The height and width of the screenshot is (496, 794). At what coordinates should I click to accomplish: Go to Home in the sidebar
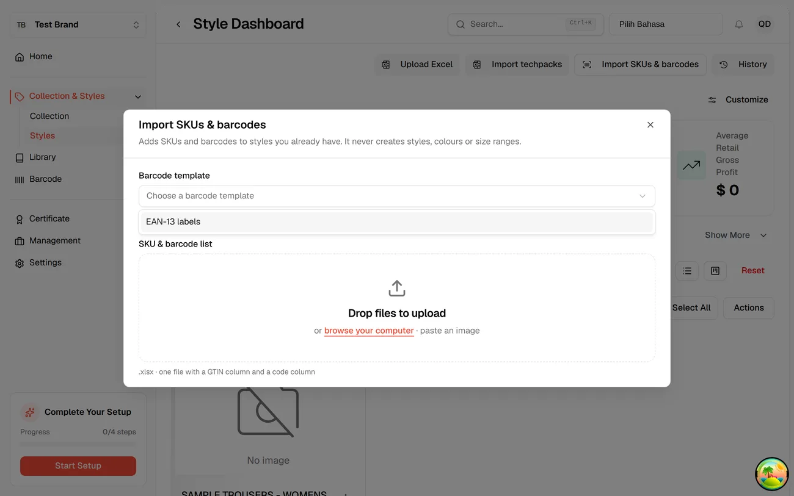coord(78,57)
